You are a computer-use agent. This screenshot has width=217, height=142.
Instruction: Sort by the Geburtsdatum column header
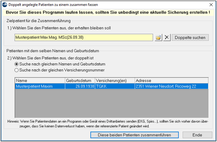(x=80, y=81)
